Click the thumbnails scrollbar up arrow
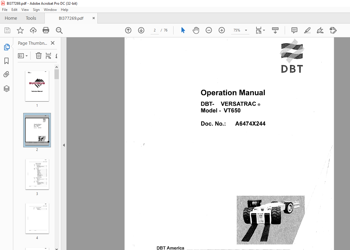Image resolution: width=350 pixels, height=250 pixels. coord(57,67)
